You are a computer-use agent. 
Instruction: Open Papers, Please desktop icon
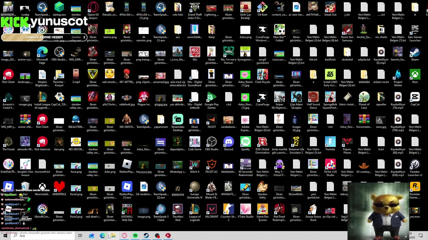pyautogui.click(x=347, y=145)
